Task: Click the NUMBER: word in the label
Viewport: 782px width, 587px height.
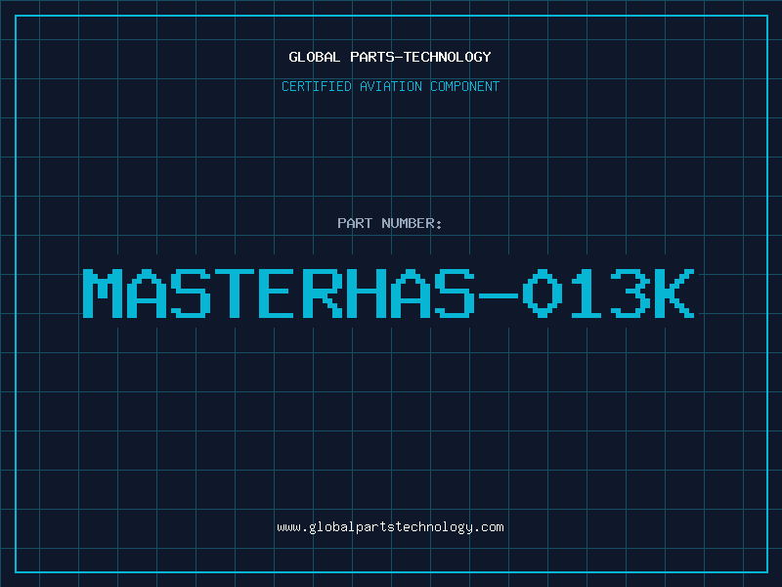Action: [412, 223]
